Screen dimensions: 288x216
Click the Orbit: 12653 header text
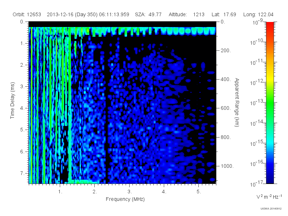tap(27, 14)
